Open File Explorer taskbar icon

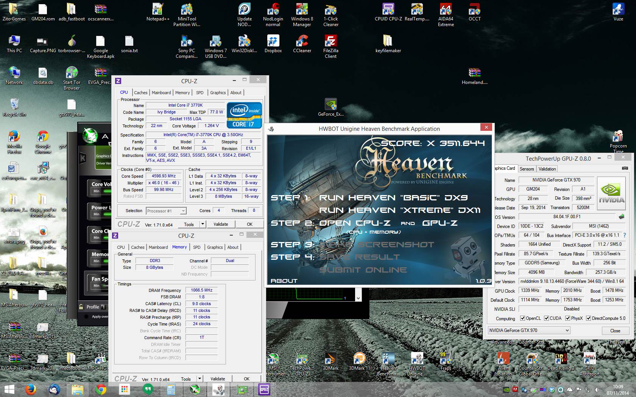pyautogui.click(x=77, y=389)
